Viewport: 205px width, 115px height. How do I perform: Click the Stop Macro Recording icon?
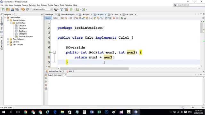[118, 18]
